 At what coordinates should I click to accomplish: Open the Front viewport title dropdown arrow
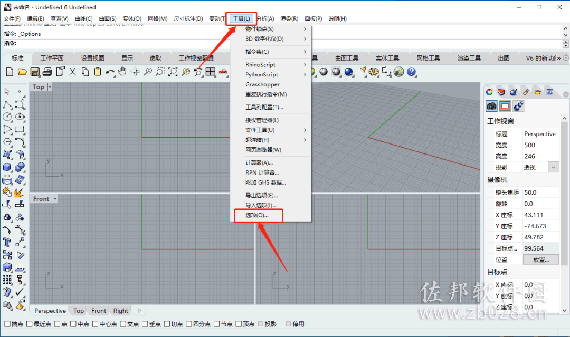point(55,199)
